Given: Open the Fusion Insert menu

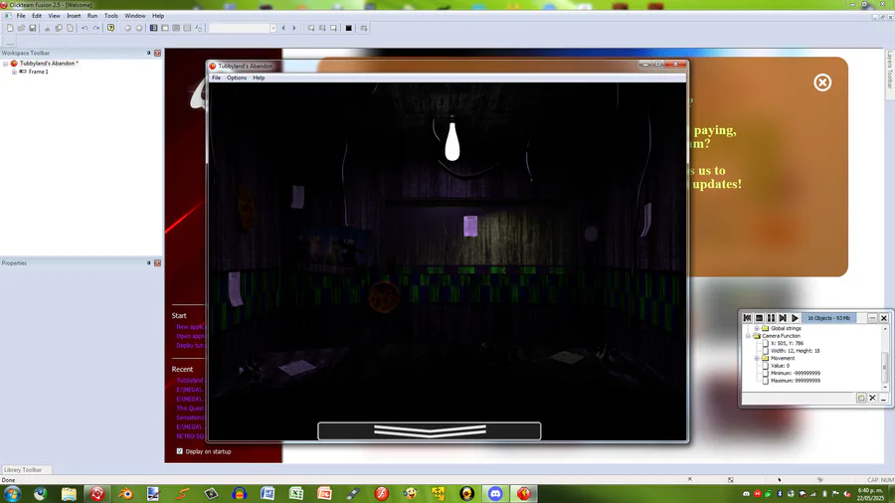Looking at the screenshot, I should click(x=74, y=16).
